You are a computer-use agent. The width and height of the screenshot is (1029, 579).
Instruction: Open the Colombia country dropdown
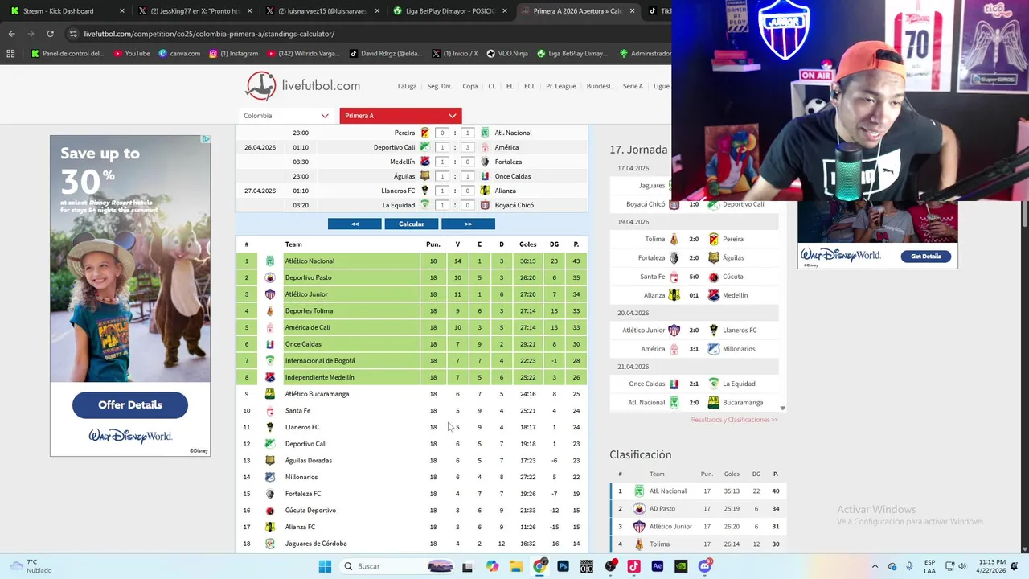[x=285, y=116]
